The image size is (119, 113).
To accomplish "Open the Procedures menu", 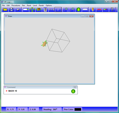I will tap(16, 5).
